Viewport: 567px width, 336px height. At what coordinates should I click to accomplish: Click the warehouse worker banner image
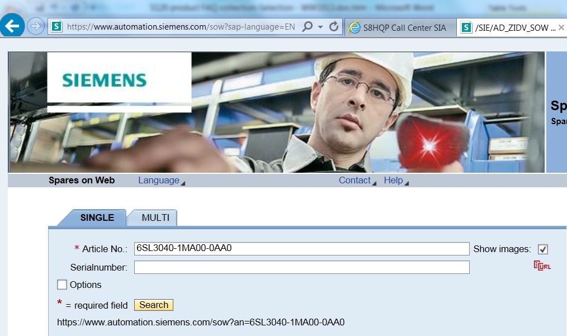276,112
